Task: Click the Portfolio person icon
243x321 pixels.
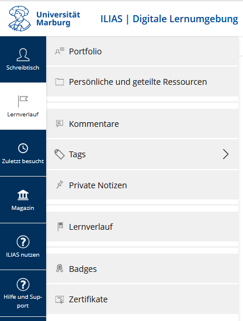Action: tap(60, 51)
